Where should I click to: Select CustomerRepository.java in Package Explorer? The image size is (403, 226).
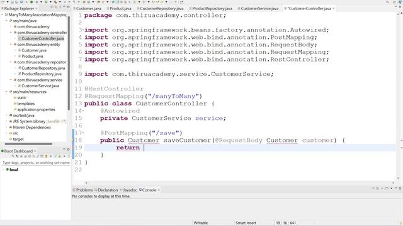tap(43, 68)
